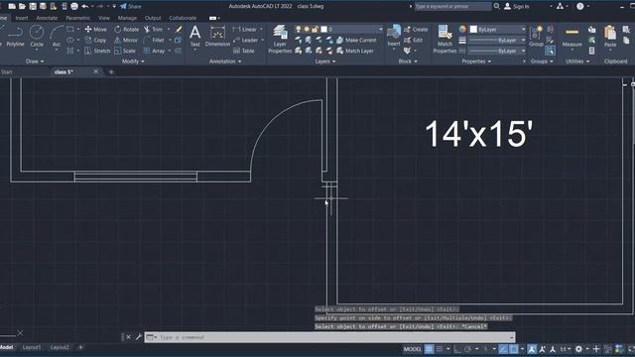Choose the Array command

155,51
